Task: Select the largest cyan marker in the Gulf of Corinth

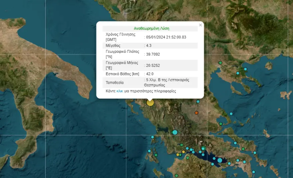Action: tap(220, 160)
